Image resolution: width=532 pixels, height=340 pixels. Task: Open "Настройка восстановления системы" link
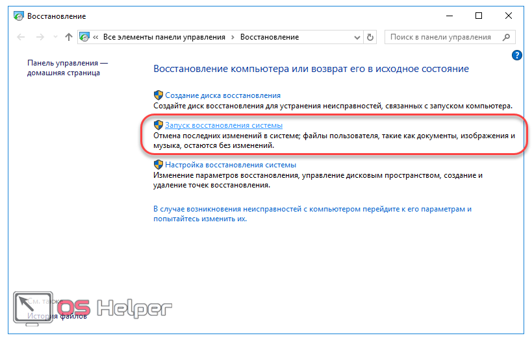[231, 165]
